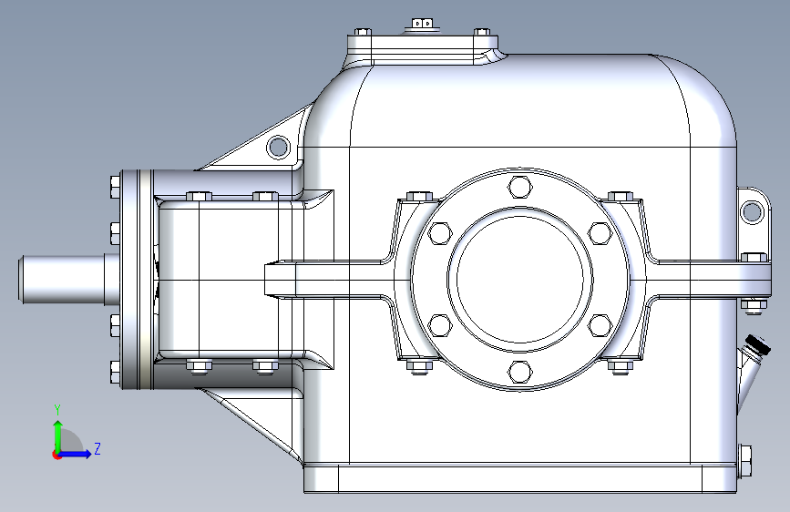Screen dimensions: 790x512
Task: Select the drain plug bolt near the housing base
Action: (x=745, y=461)
